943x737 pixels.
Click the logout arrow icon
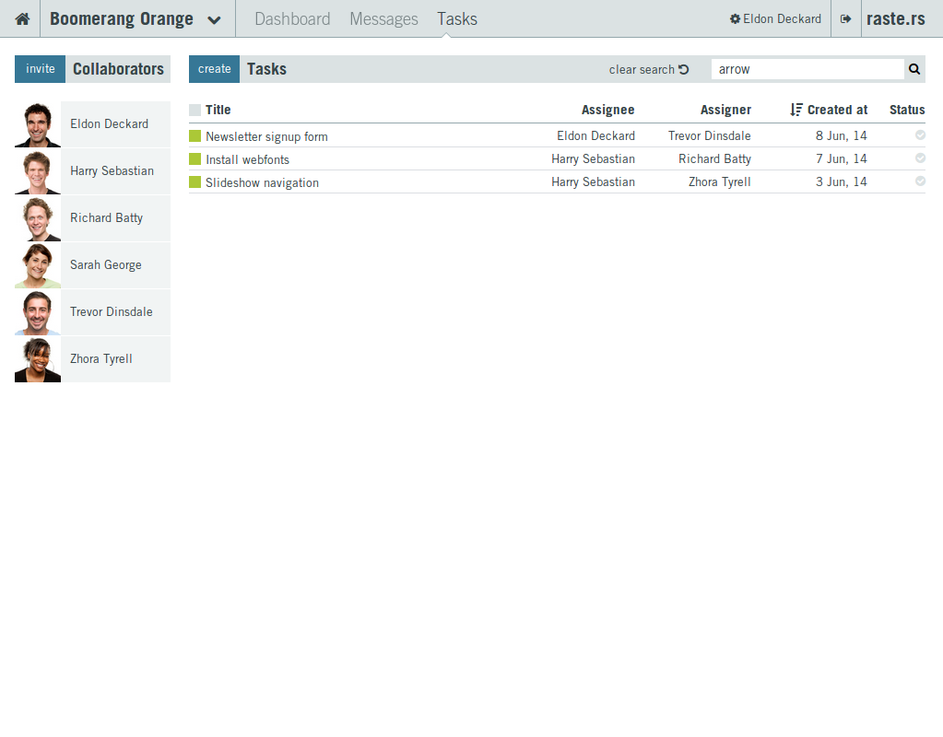click(846, 19)
